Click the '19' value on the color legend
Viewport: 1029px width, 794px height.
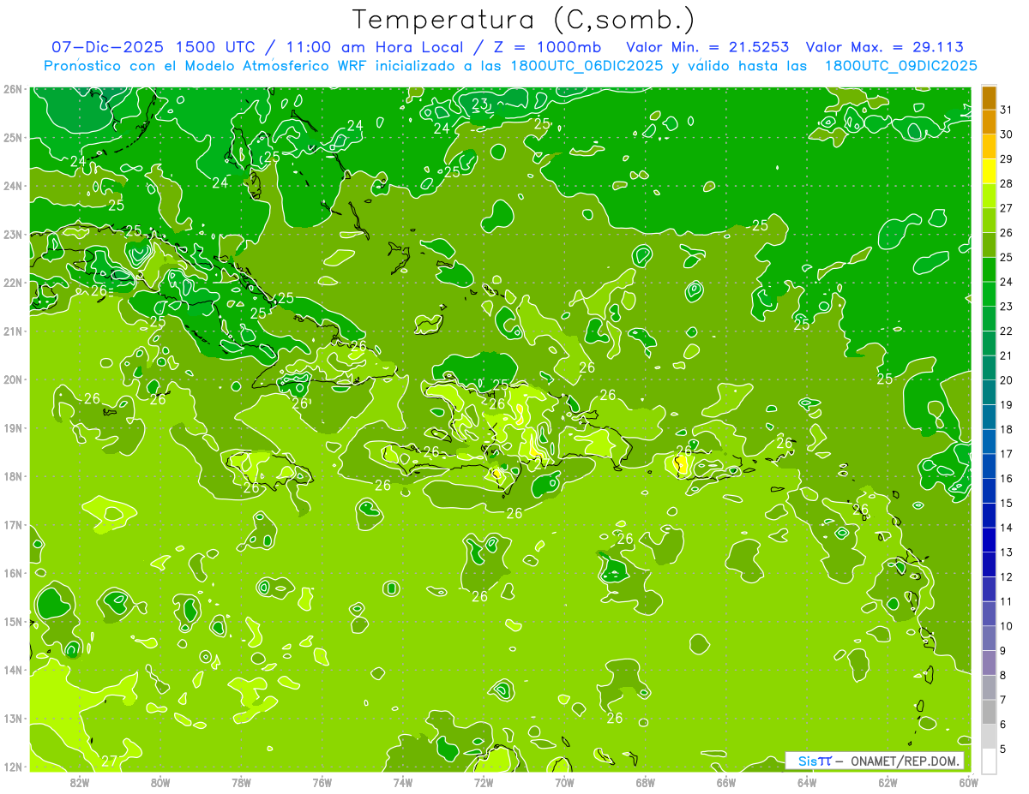coord(1006,404)
